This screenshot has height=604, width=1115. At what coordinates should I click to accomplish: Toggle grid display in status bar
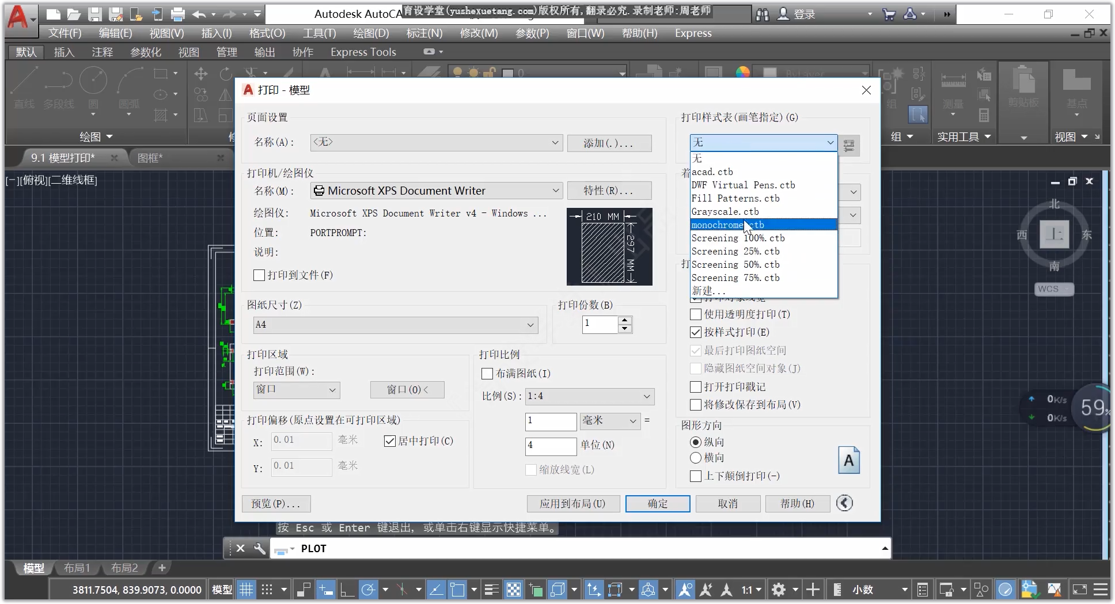click(x=246, y=590)
